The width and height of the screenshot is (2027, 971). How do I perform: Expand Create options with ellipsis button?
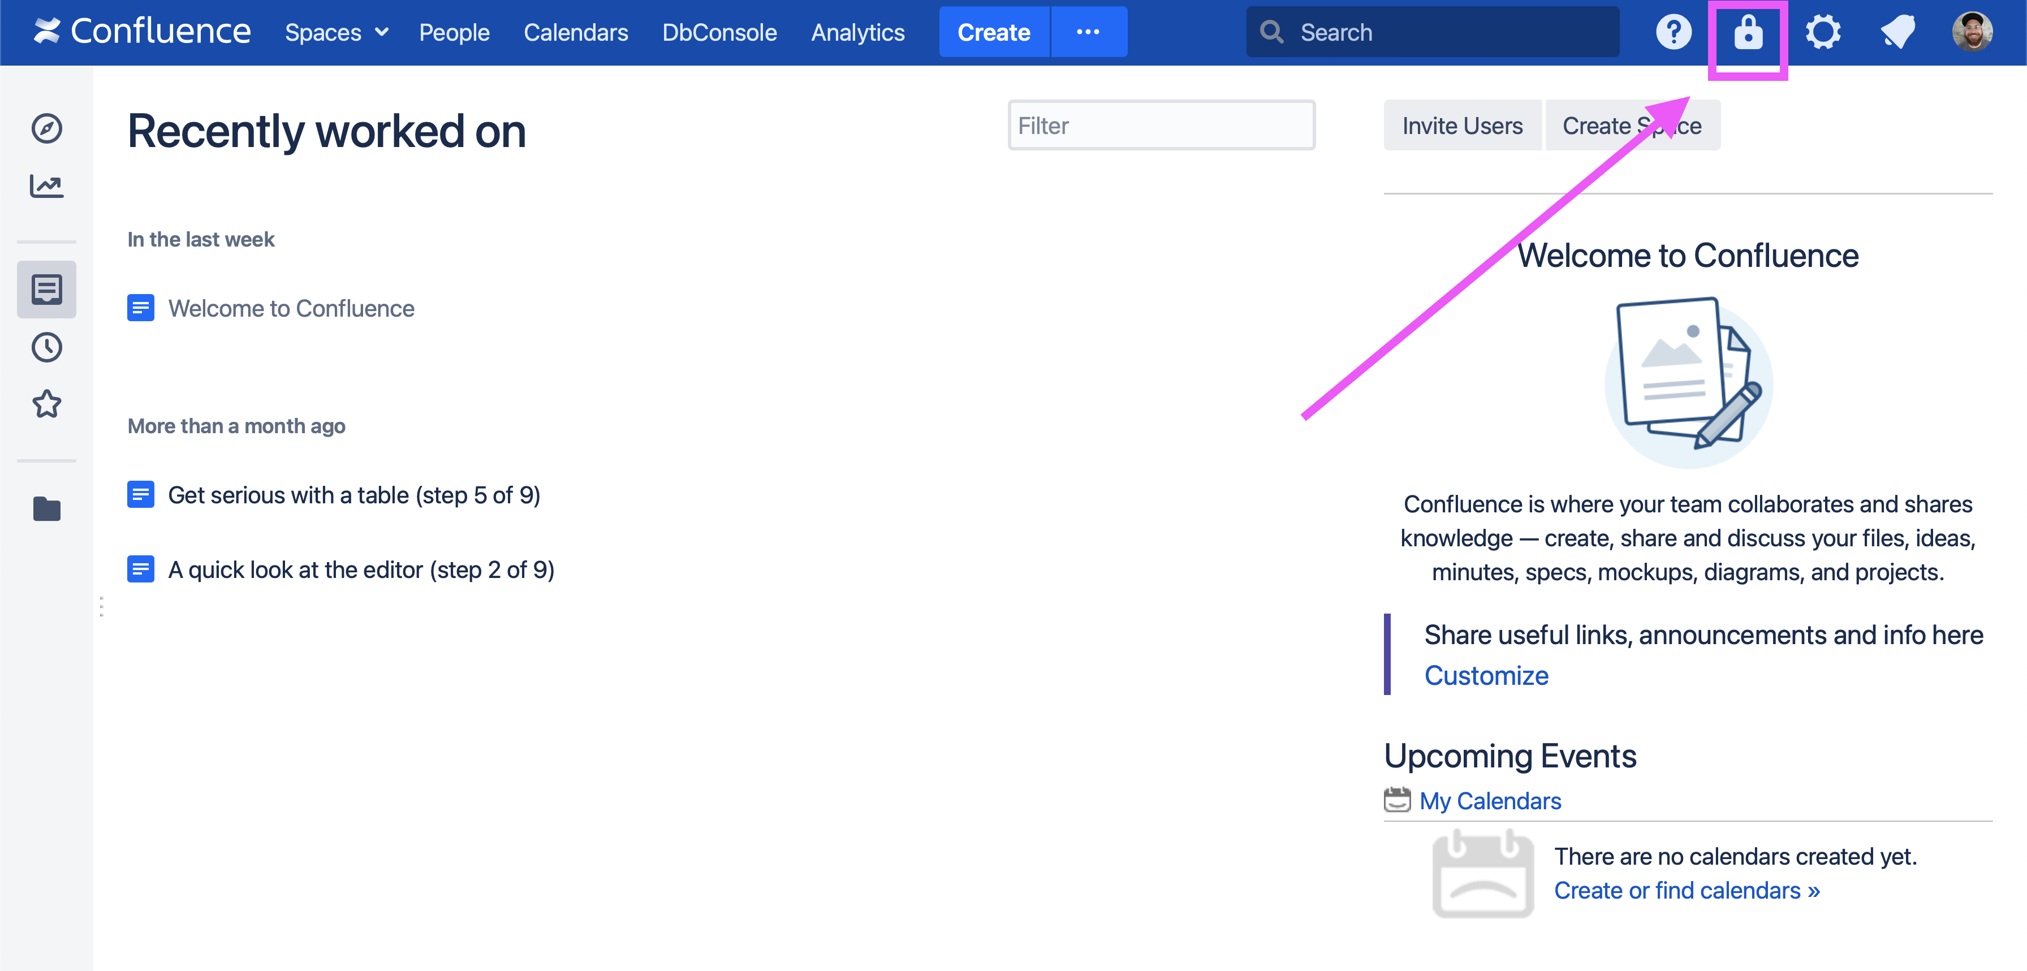(1088, 32)
